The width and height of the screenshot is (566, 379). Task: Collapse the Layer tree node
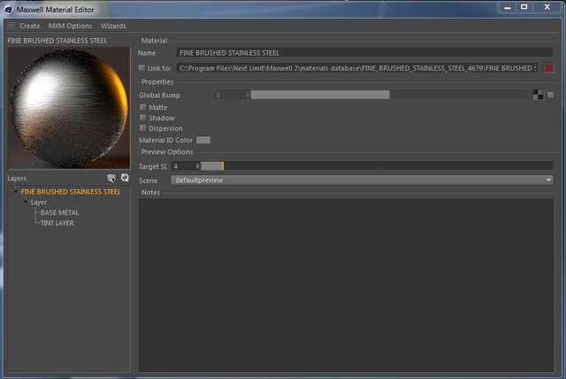26,202
